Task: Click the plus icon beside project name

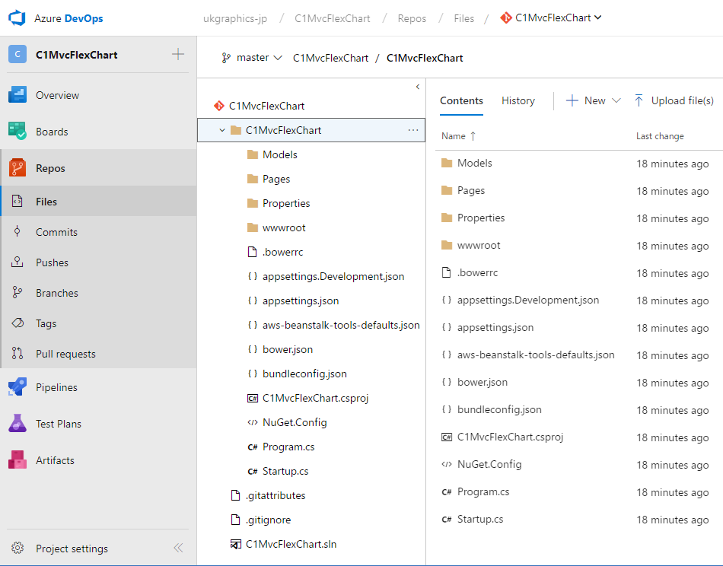Action: [x=178, y=54]
